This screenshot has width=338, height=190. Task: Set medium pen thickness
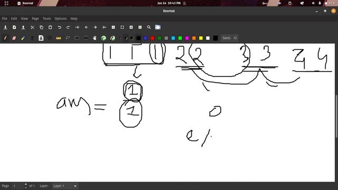126,39
